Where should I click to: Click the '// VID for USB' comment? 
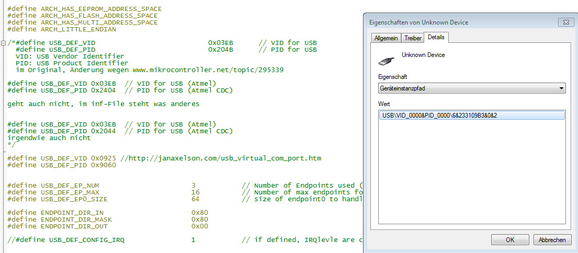[288, 43]
